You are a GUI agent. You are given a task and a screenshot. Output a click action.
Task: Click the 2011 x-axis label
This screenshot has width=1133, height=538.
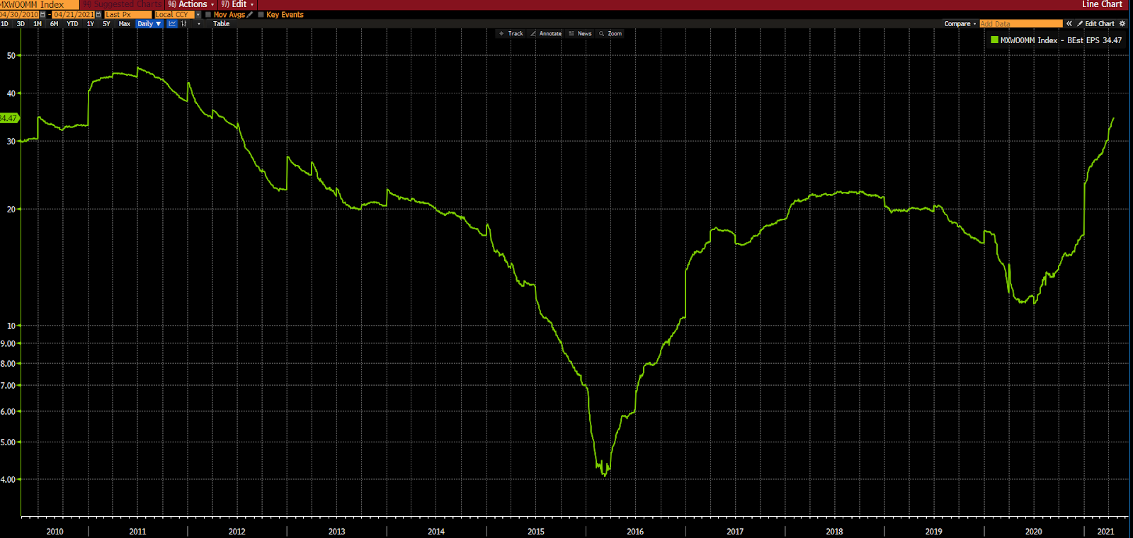point(137,531)
